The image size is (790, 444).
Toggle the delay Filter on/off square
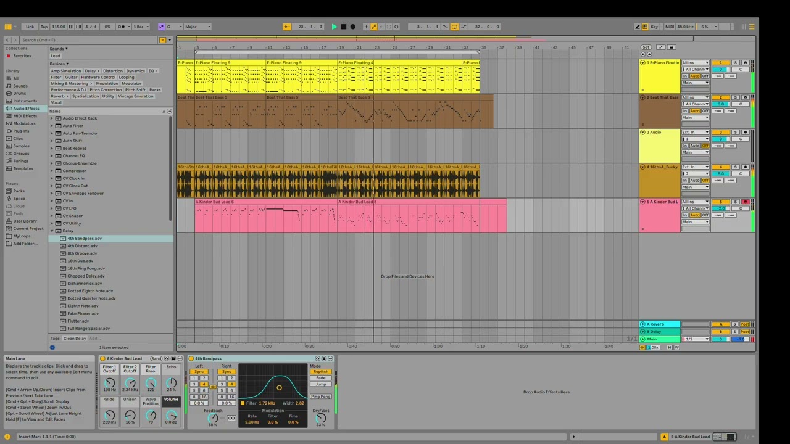[243, 403]
